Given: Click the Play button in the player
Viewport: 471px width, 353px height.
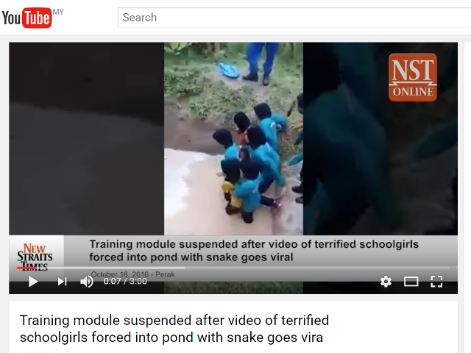Looking at the screenshot, I should click(32, 282).
